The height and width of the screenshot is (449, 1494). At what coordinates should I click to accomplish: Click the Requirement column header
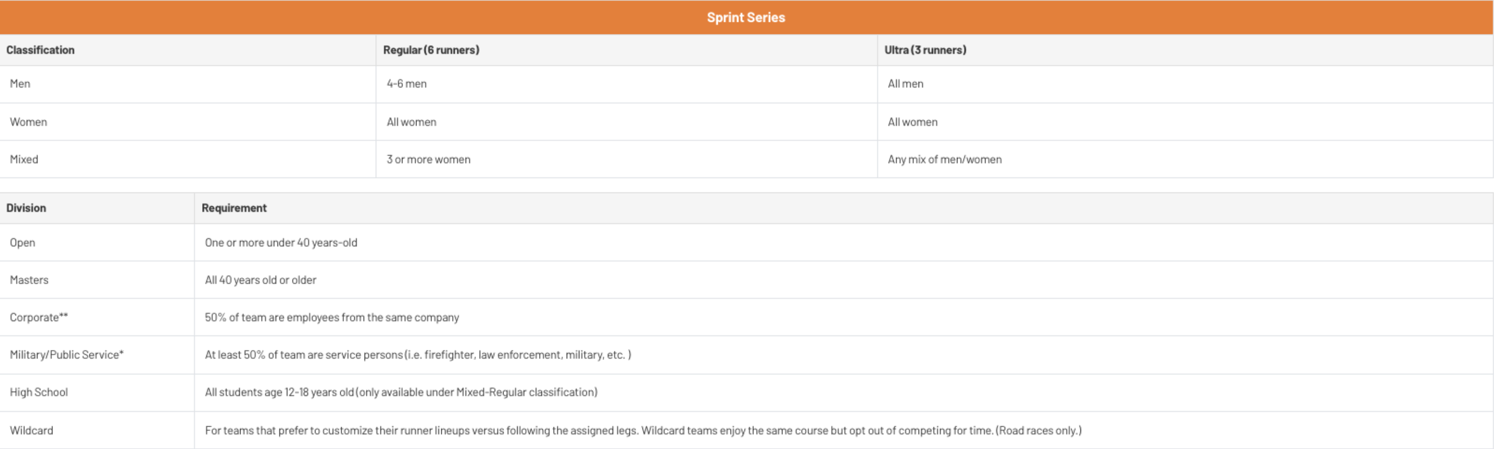pyautogui.click(x=234, y=207)
